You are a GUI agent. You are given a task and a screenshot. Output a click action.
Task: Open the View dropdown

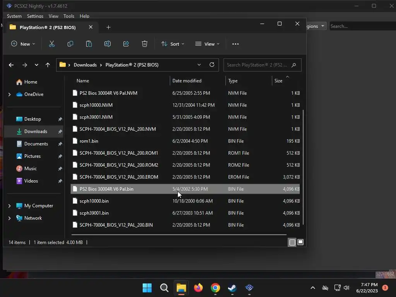click(x=207, y=44)
